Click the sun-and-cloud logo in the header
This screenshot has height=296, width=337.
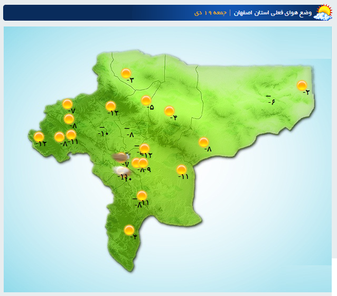point(323,12)
